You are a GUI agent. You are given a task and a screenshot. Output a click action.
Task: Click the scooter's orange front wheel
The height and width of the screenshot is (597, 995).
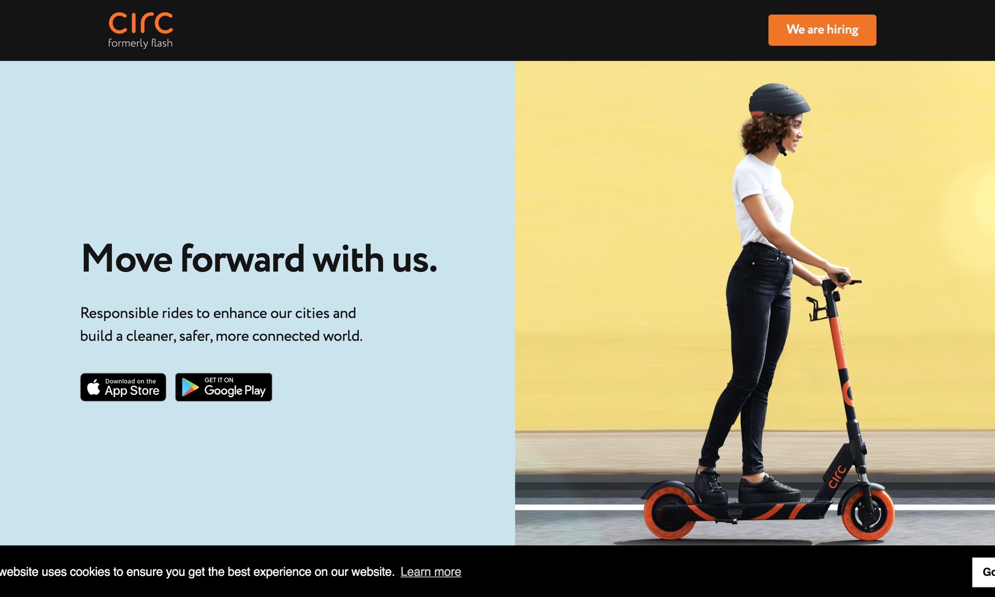tap(868, 512)
